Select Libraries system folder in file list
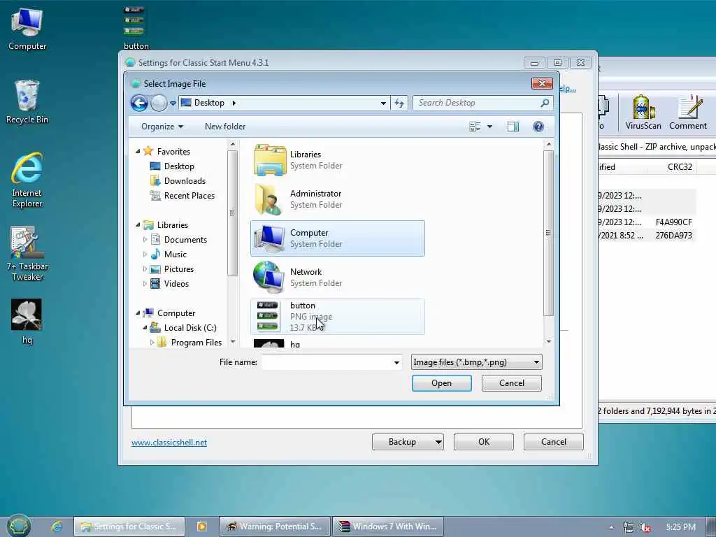The image size is (716, 537). [x=338, y=160]
